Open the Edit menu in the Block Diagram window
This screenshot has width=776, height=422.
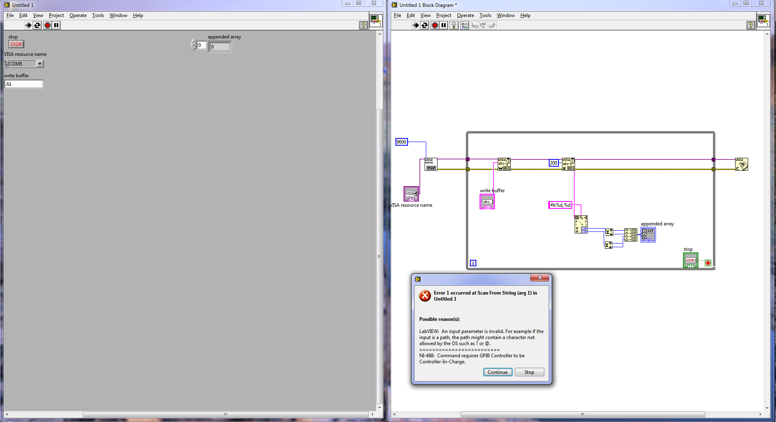pyautogui.click(x=411, y=15)
